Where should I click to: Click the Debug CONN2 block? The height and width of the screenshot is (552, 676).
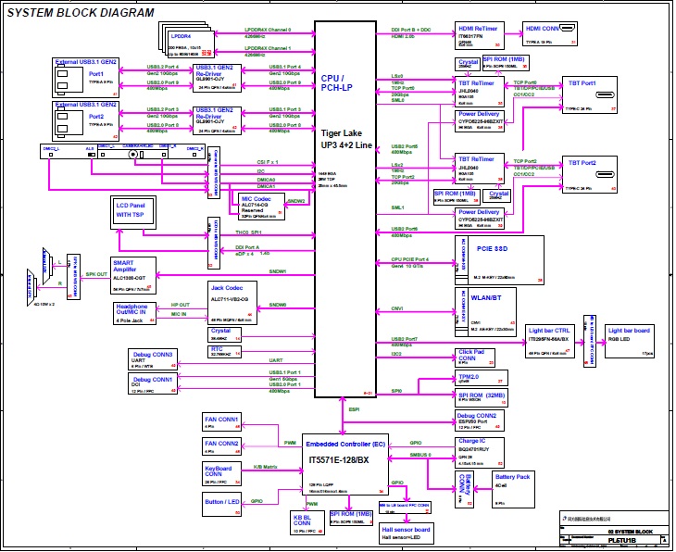pos(480,420)
